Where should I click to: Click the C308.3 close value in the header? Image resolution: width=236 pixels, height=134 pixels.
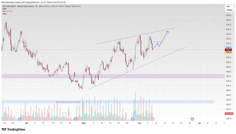coord(68,6)
